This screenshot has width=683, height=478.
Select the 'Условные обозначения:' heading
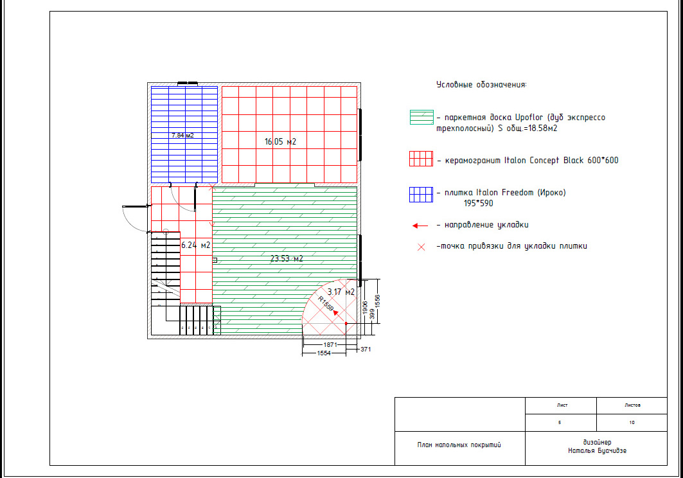[x=481, y=85]
